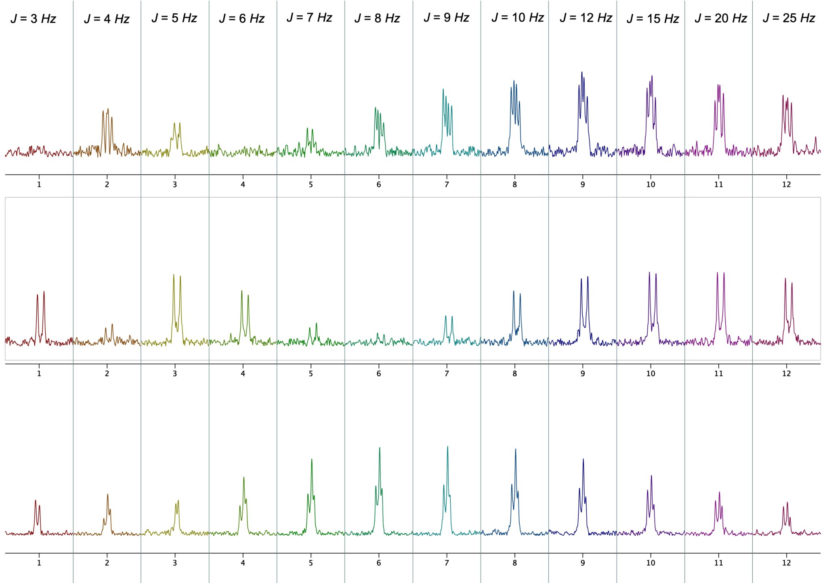
Task: Click the J = 20 Hz label
Action: pos(721,17)
